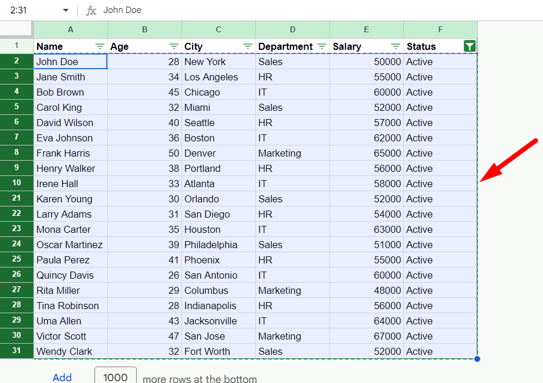Select row 31 by its header
Viewport: 543px width, 383px height.
[x=16, y=351]
